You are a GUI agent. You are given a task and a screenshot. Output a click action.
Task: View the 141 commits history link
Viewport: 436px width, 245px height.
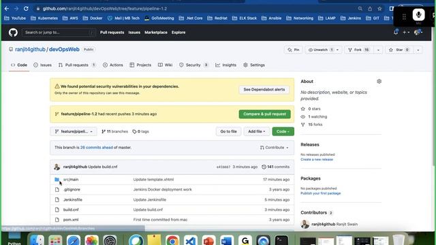(275, 167)
